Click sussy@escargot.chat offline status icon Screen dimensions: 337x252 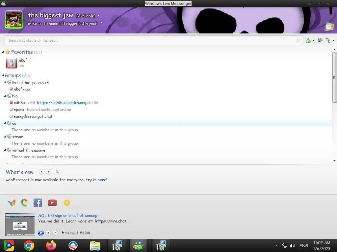[x=11, y=116]
